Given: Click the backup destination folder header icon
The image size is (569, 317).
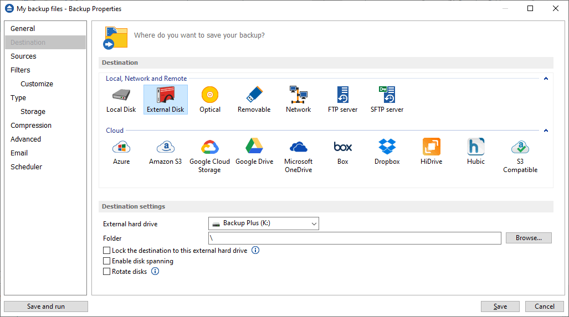Looking at the screenshot, I should tap(115, 37).
